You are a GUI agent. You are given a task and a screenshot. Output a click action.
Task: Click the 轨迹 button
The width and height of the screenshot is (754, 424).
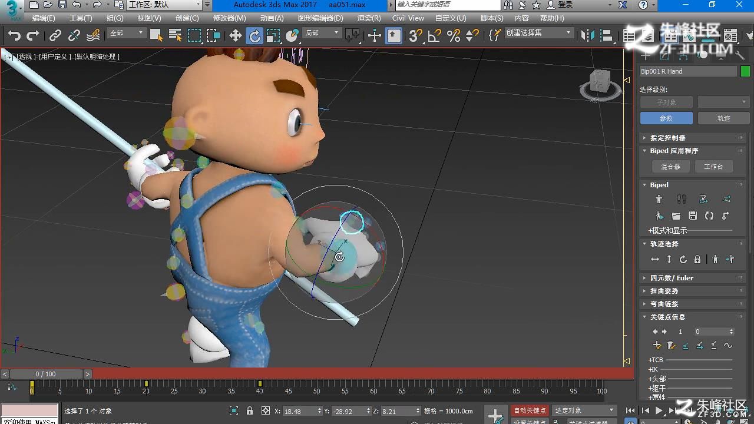tap(724, 118)
